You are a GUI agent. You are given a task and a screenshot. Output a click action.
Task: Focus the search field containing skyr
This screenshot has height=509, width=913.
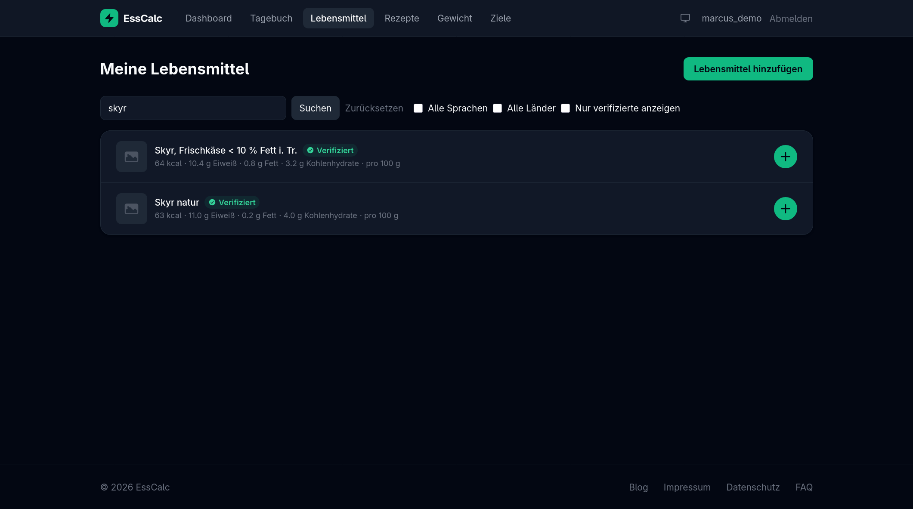click(193, 108)
